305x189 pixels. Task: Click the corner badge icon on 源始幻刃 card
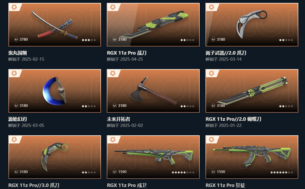tap(14, 73)
